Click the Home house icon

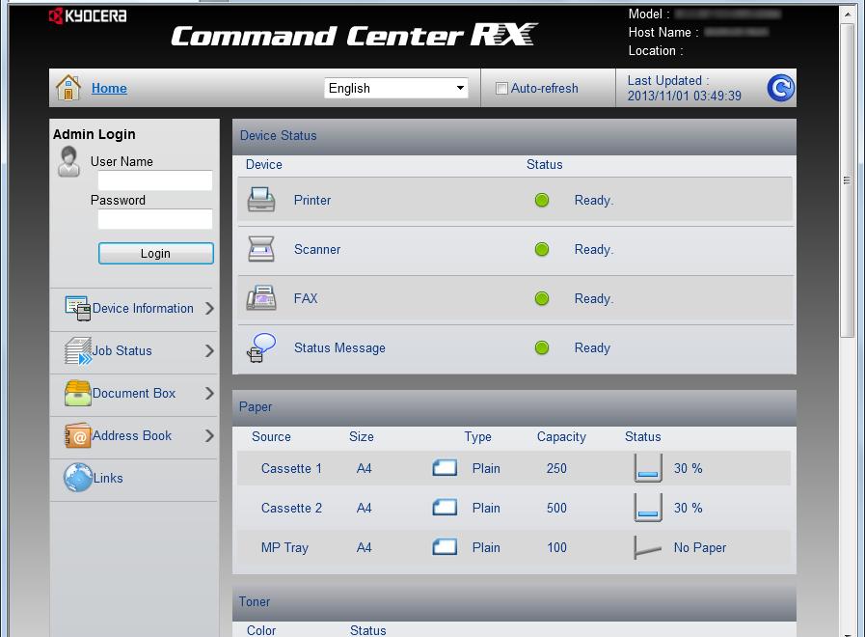point(68,88)
